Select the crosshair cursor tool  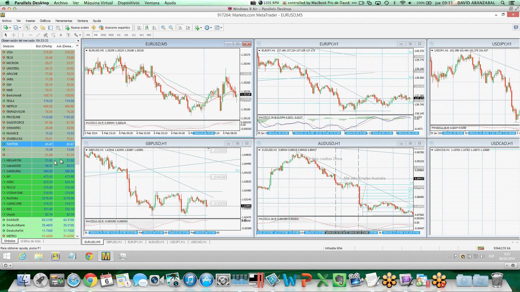click(14, 35)
